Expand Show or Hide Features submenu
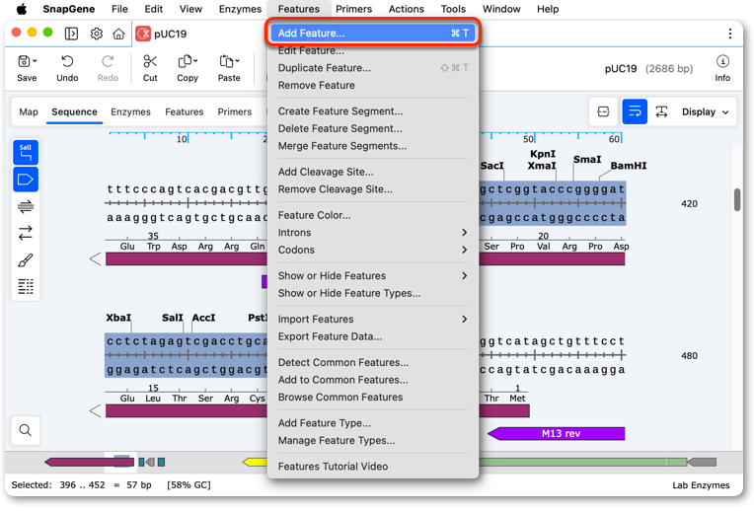The image size is (754, 511). (x=373, y=276)
